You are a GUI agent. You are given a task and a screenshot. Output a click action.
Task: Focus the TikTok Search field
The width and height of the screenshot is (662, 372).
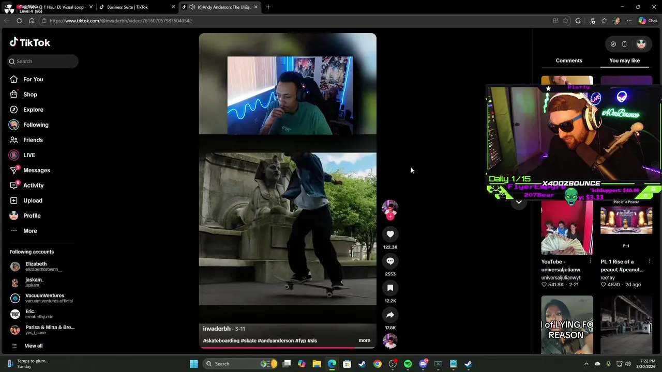click(42, 61)
